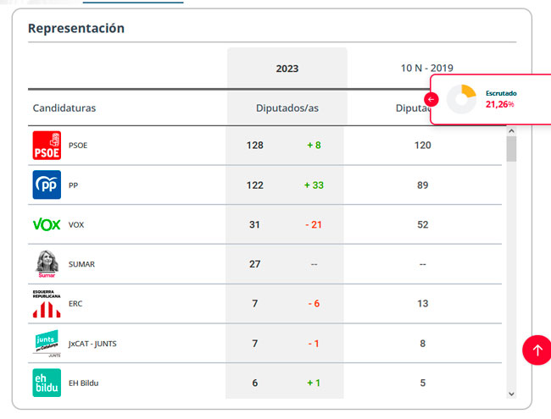Go back to top with red arrow button
The width and height of the screenshot is (551, 419).
[537, 350]
